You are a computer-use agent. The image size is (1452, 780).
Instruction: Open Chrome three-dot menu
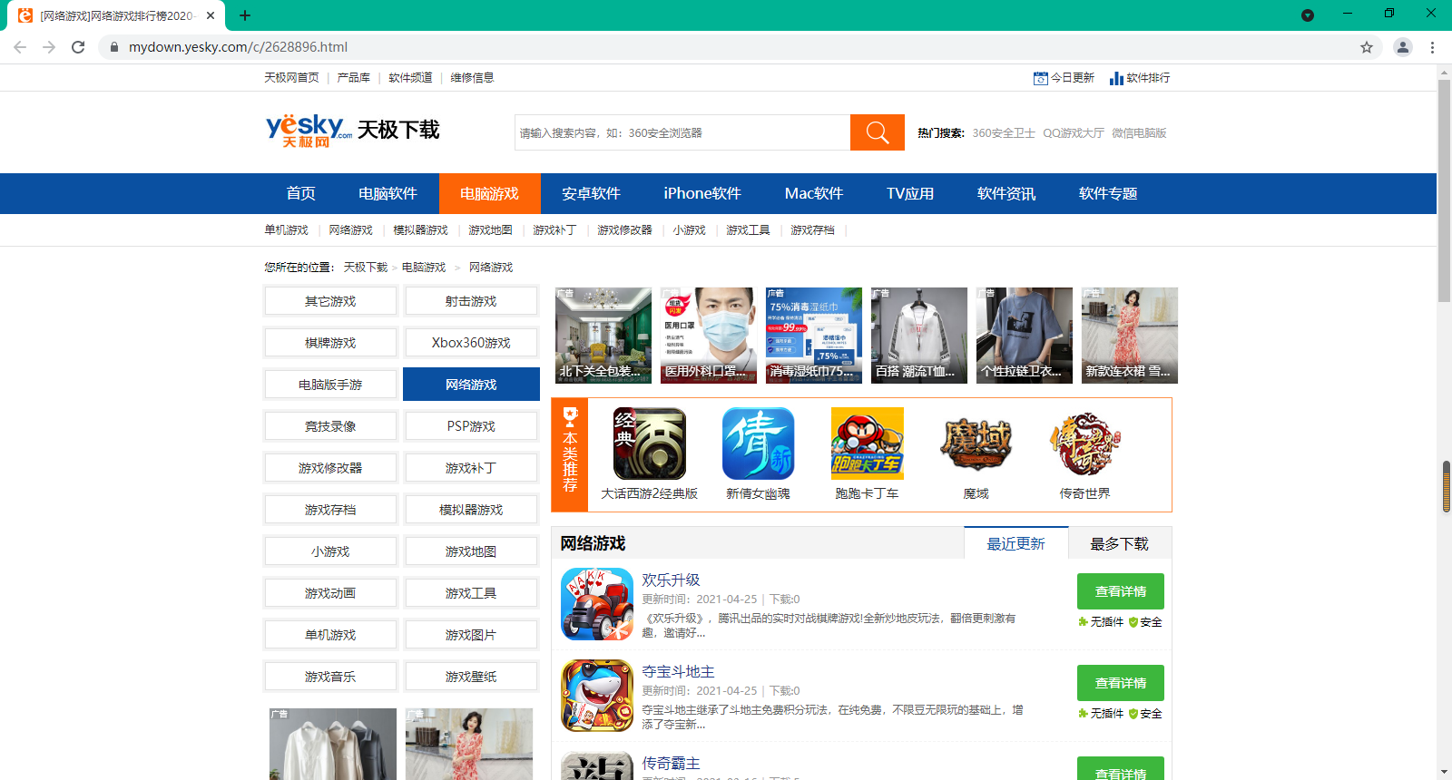tap(1433, 47)
